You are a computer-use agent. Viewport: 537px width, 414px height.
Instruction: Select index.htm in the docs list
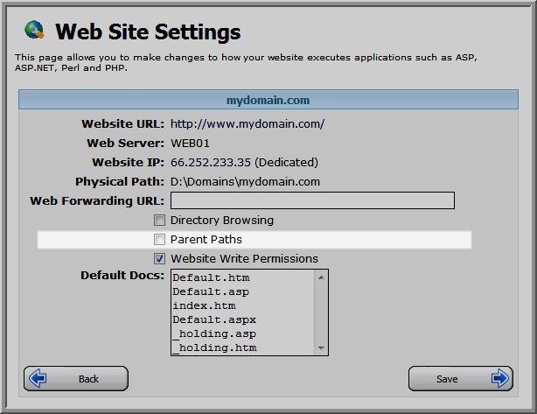(x=204, y=305)
